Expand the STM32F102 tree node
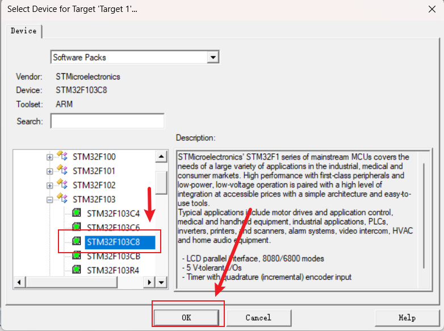The image size is (444, 331). (49, 186)
